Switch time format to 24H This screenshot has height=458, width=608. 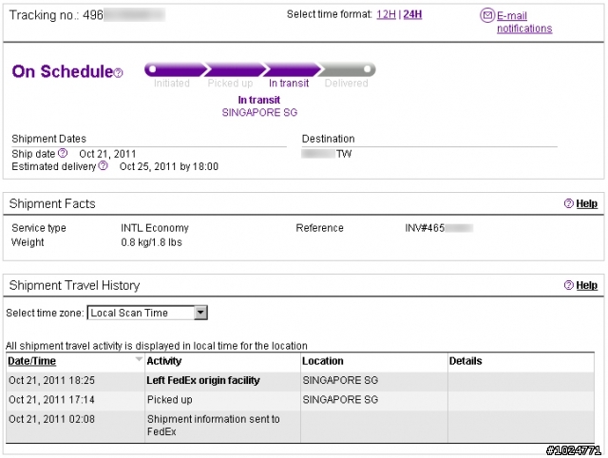(412, 14)
